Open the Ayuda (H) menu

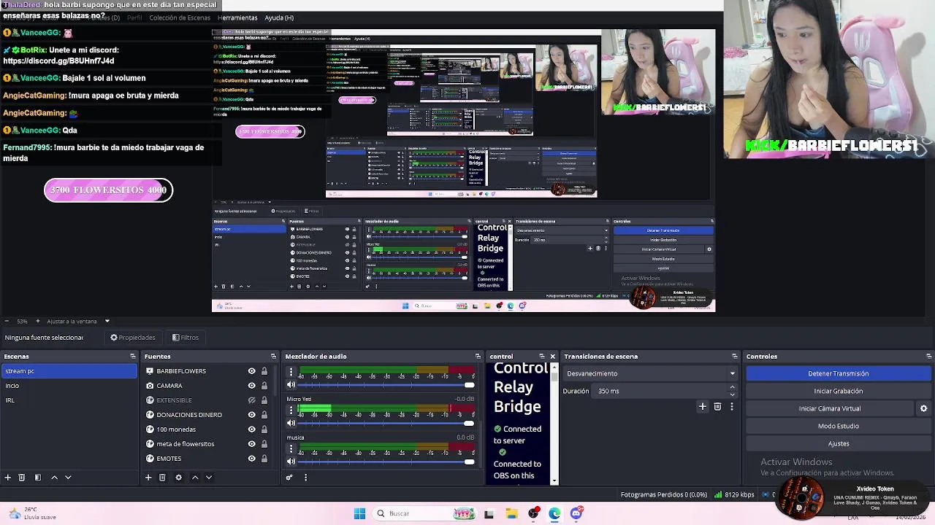pyautogui.click(x=279, y=17)
